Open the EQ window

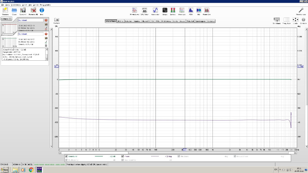[x=199, y=11]
